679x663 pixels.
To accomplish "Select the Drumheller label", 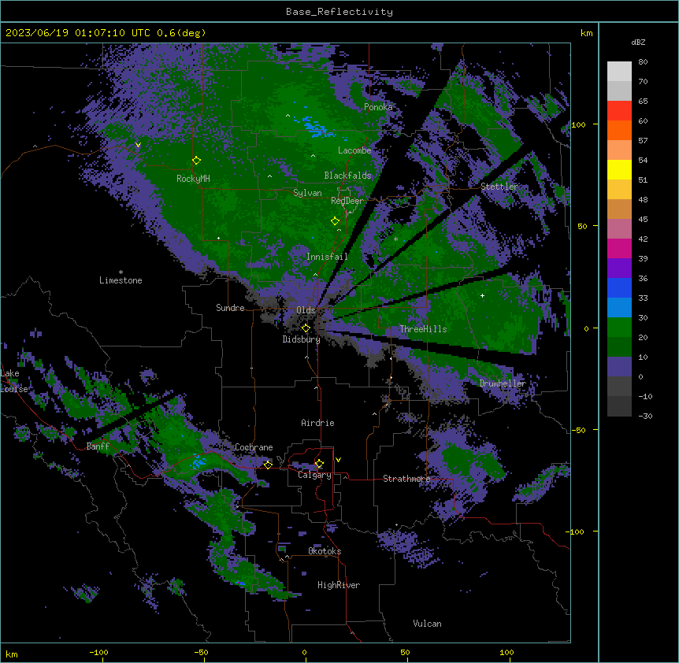I will (x=503, y=383).
